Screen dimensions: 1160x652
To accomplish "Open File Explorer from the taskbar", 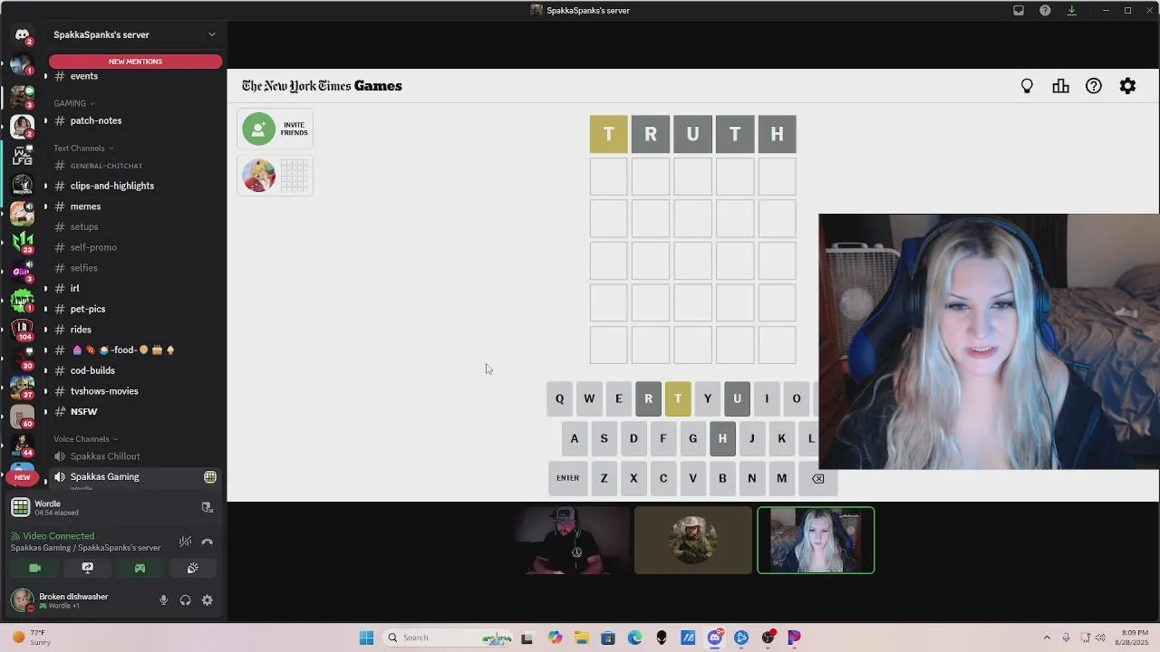I will (x=581, y=638).
